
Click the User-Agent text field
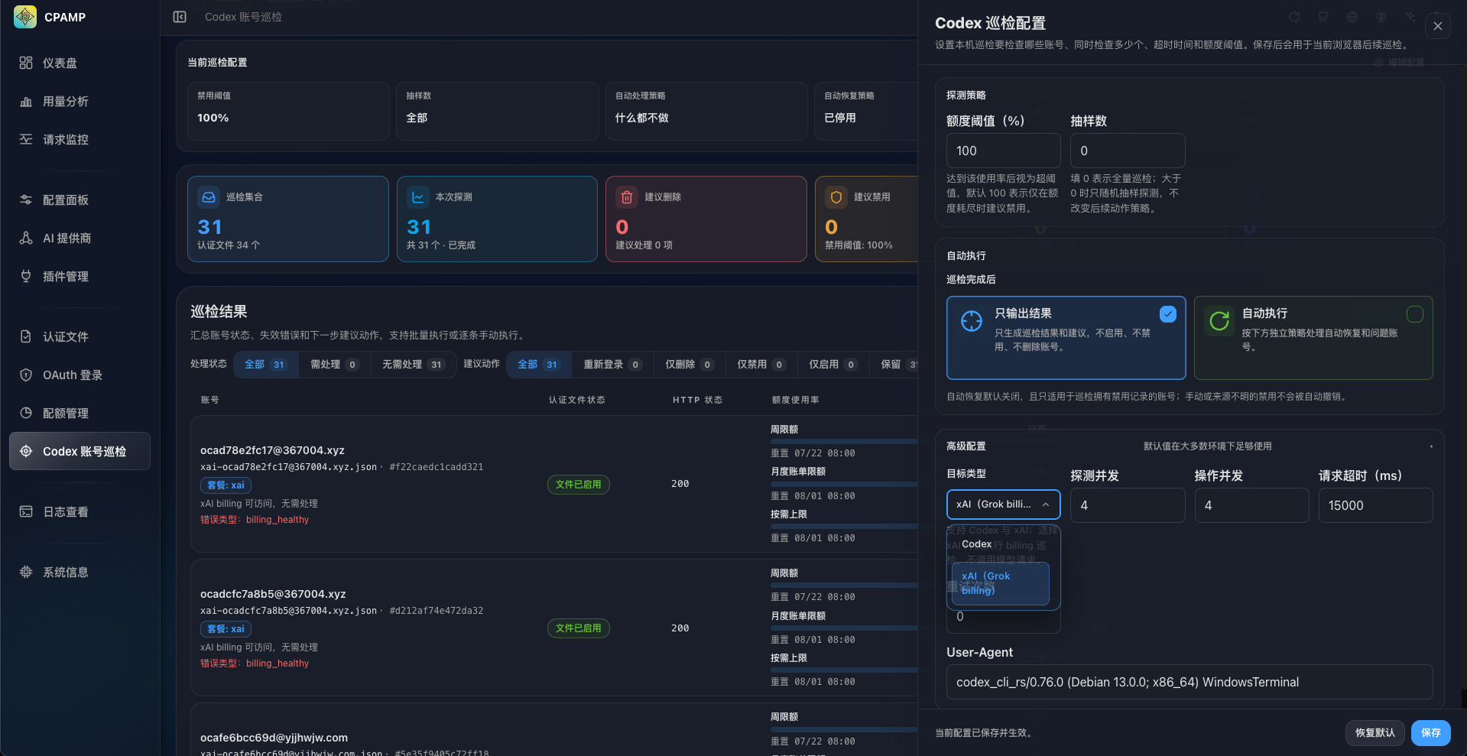1190,682
